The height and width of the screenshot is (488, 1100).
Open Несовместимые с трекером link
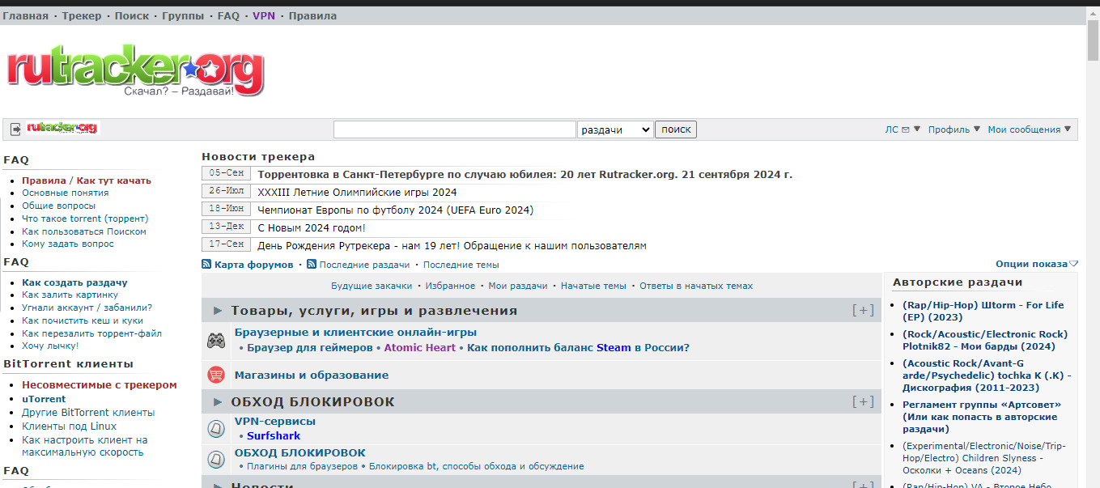pyautogui.click(x=100, y=385)
